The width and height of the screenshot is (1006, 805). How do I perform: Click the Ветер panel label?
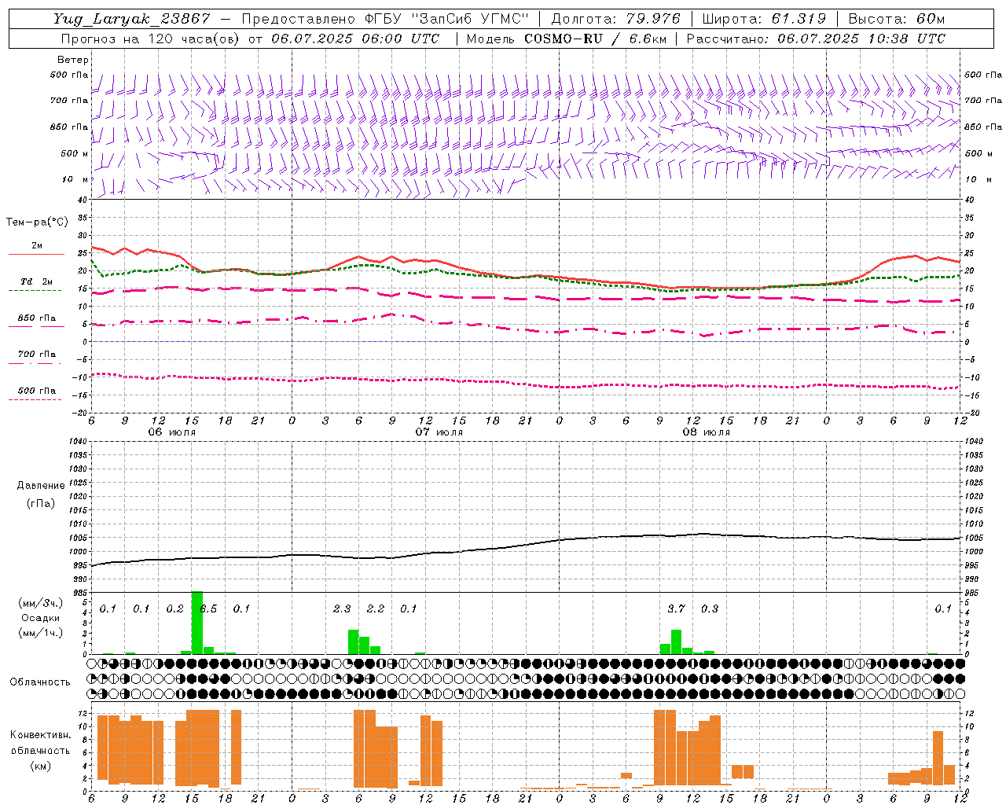(x=73, y=60)
